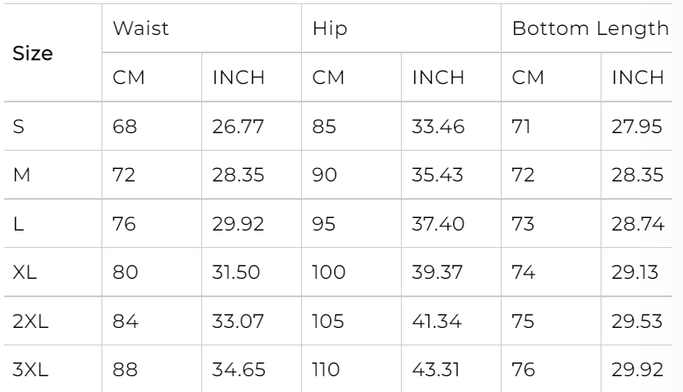
Task: Select the Bottom Length header
Action: [x=590, y=28]
